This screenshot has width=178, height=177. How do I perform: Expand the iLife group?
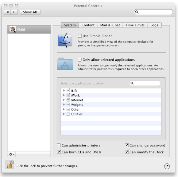(x=64, y=90)
